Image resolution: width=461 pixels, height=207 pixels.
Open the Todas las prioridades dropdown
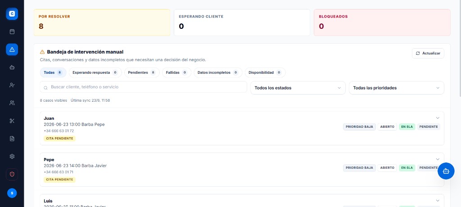[396, 88]
